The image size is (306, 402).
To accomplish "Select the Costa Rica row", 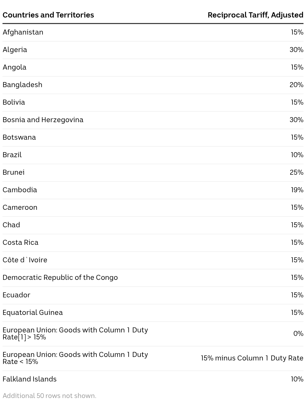I will (x=153, y=243).
